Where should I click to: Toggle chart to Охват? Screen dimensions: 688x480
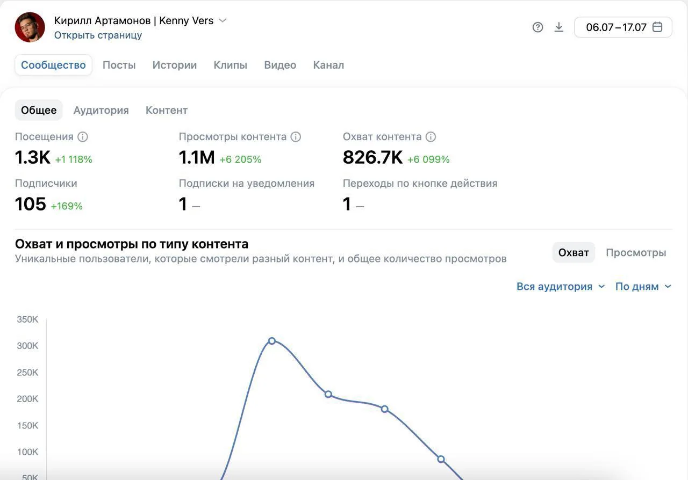tap(574, 252)
